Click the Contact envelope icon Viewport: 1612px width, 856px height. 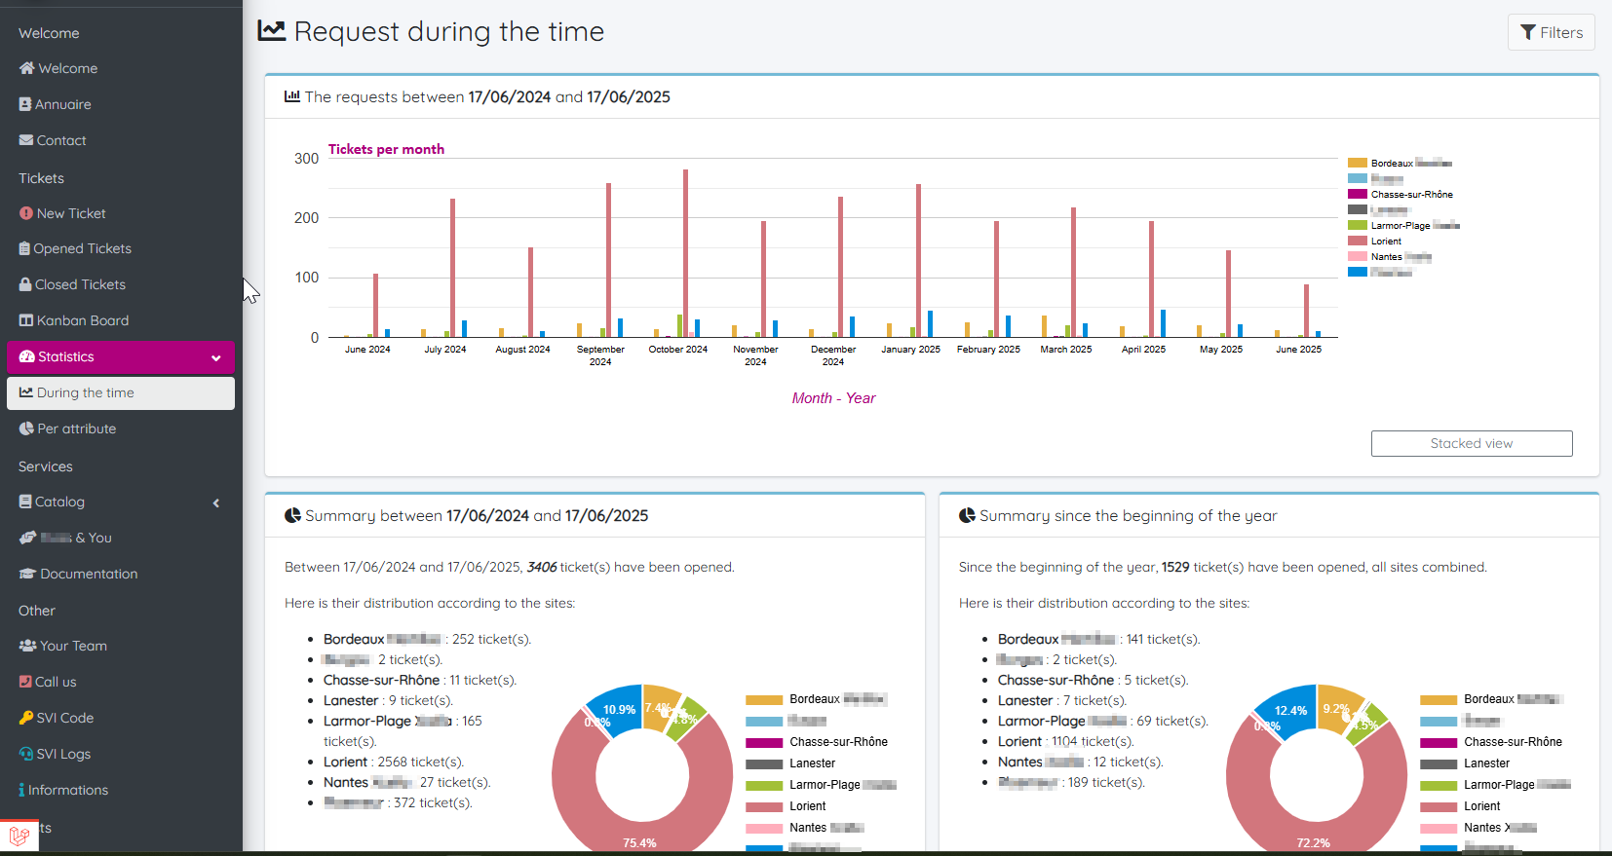click(x=26, y=140)
